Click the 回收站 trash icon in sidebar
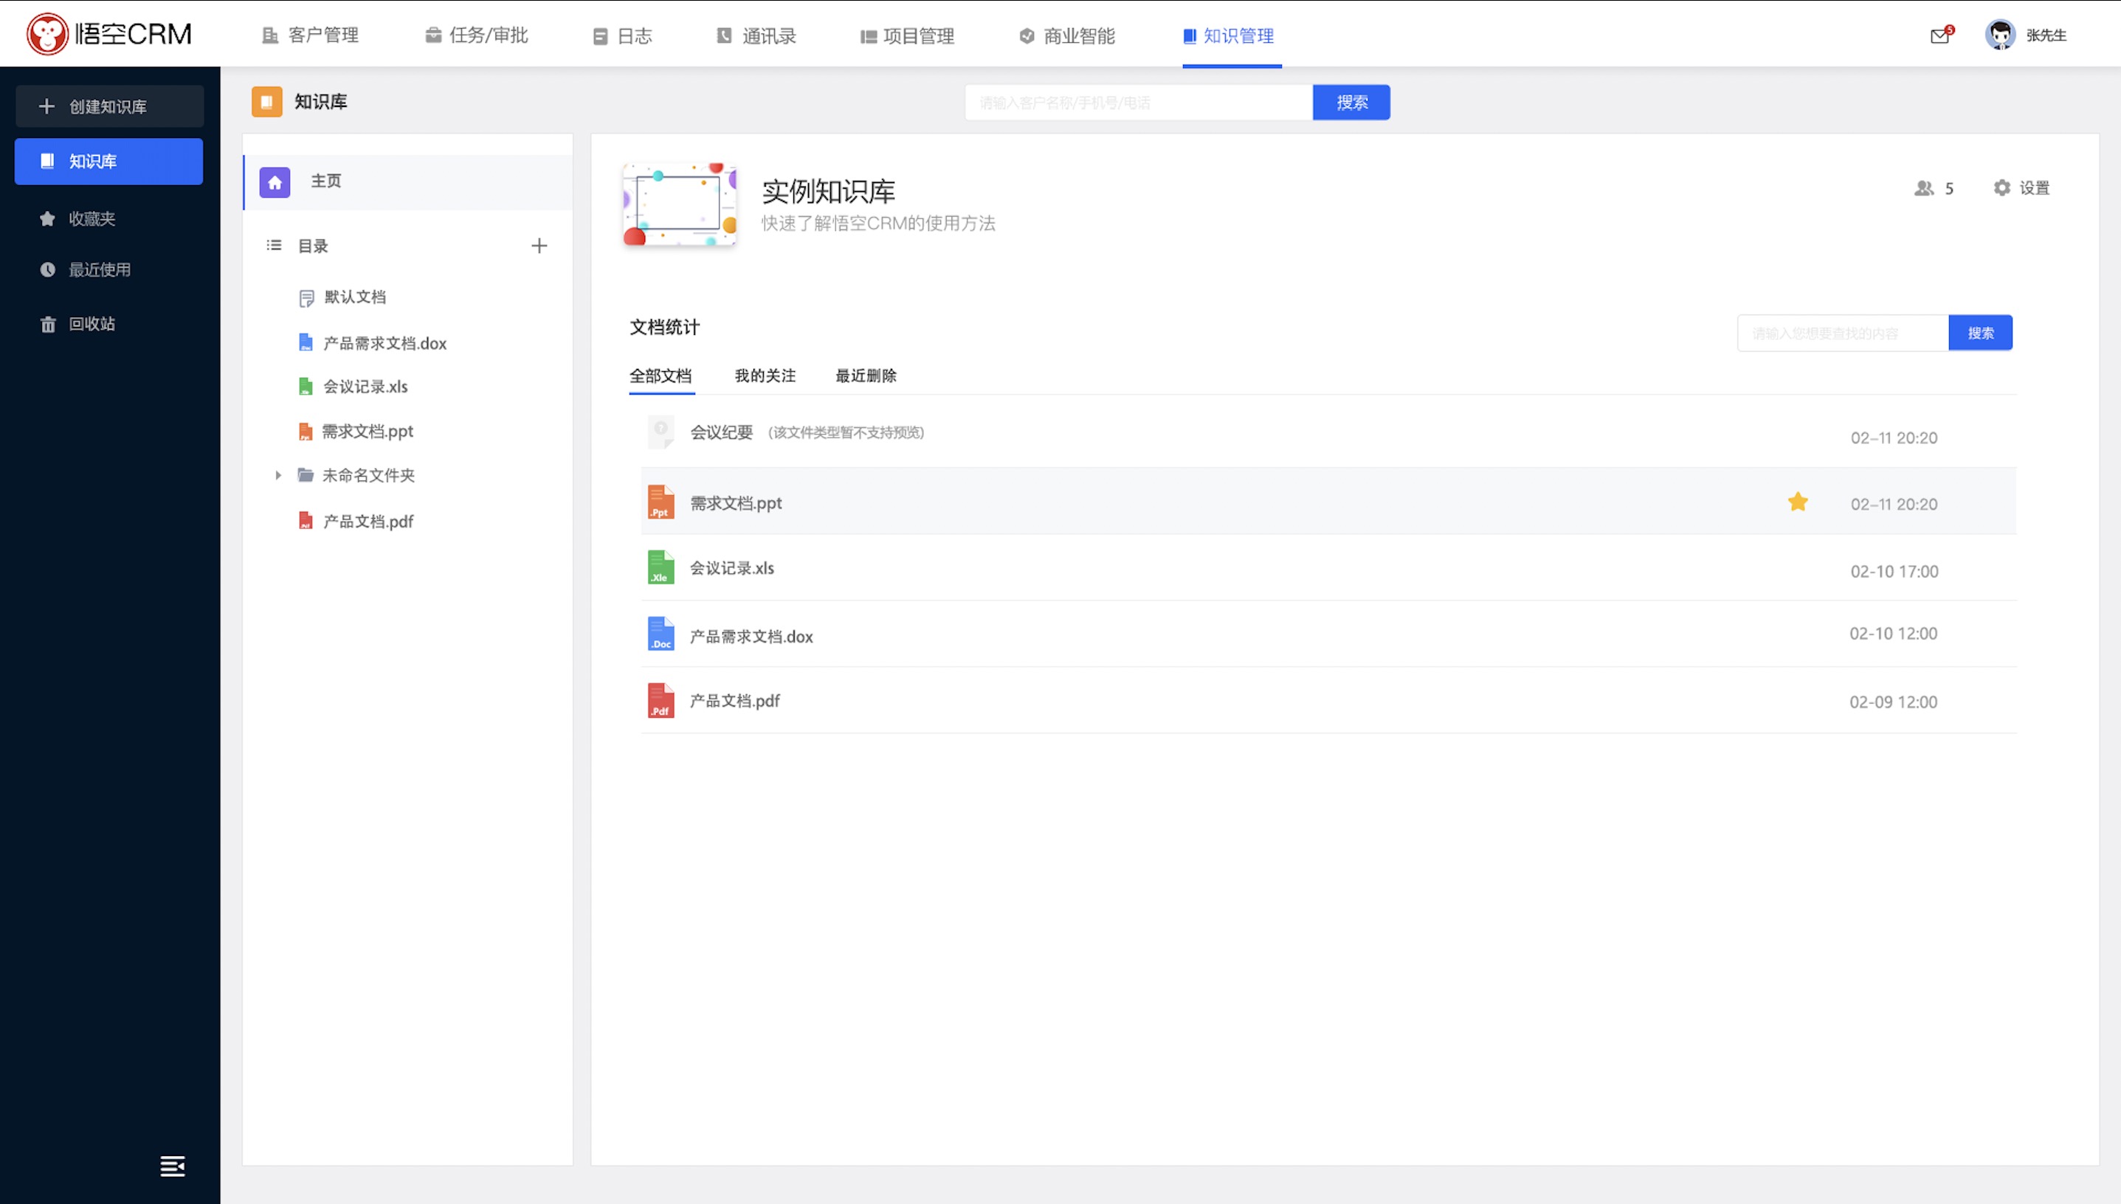 click(x=48, y=324)
